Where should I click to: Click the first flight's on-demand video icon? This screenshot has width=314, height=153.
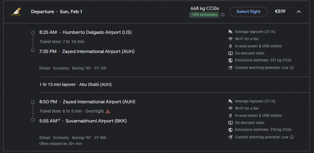coord(230,53)
